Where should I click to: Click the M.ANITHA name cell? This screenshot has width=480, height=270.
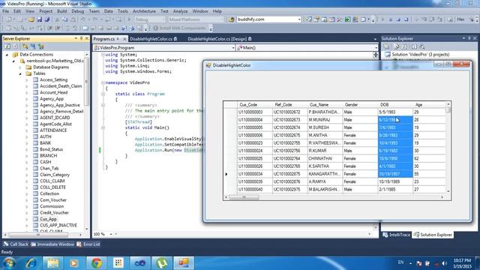[x=325, y=135]
